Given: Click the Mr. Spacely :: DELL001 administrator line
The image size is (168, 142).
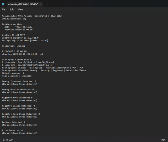Looking at the screenshot, I should pos(25,40).
